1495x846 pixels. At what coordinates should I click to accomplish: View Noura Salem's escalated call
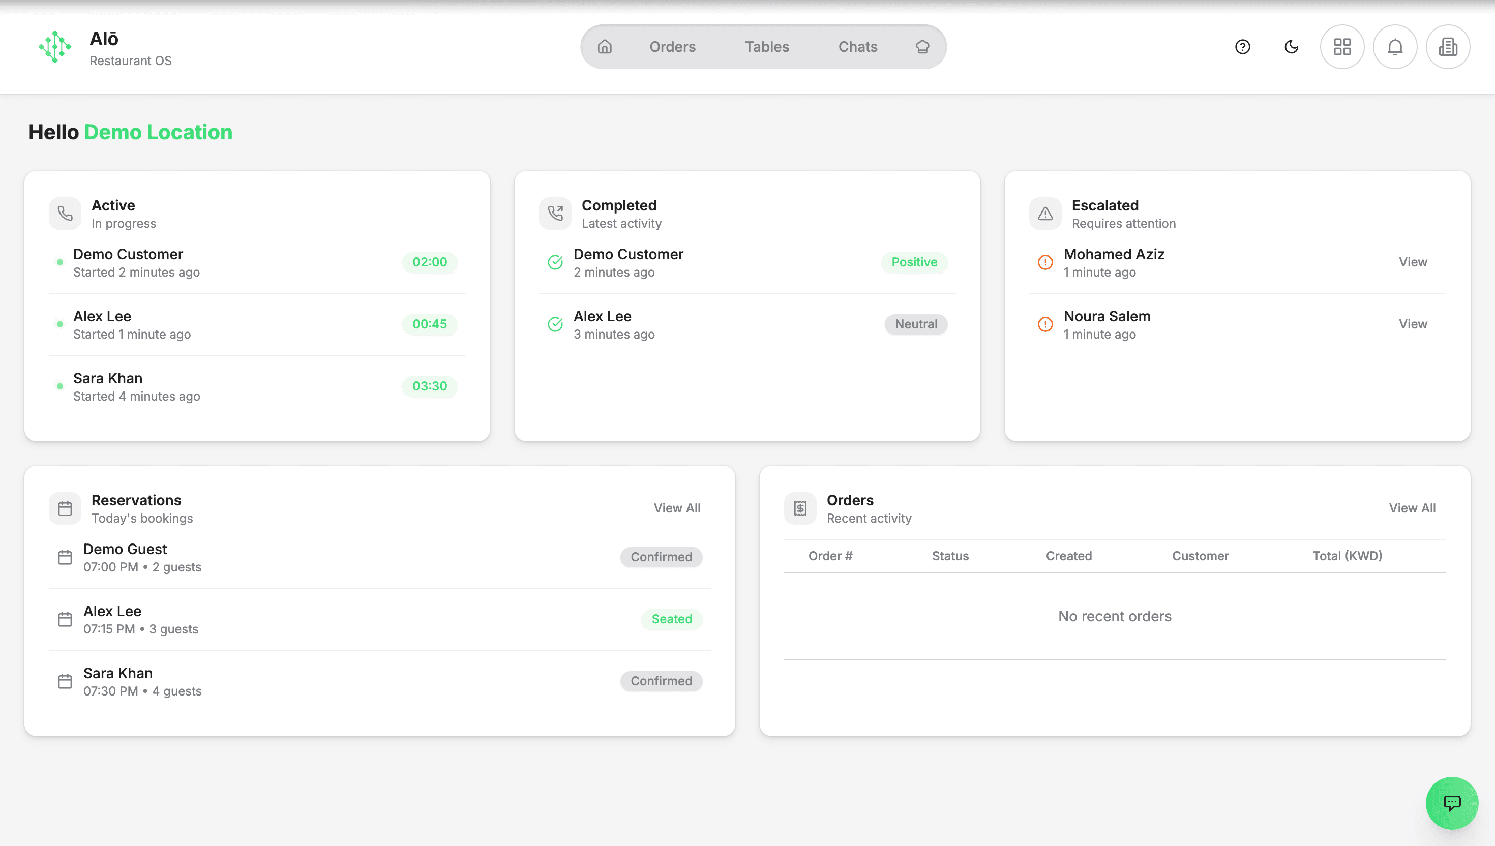pyautogui.click(x=1413, y=324)
